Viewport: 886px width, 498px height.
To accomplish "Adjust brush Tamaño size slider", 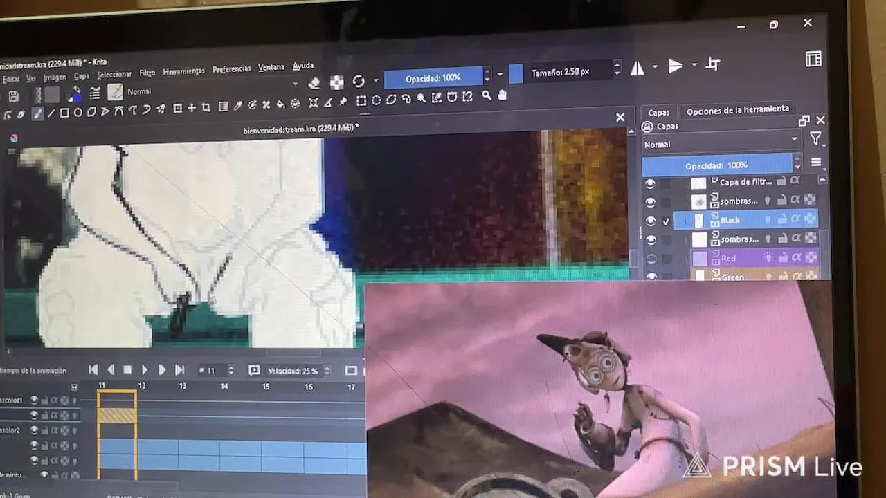I will click(x=560, y=72).
